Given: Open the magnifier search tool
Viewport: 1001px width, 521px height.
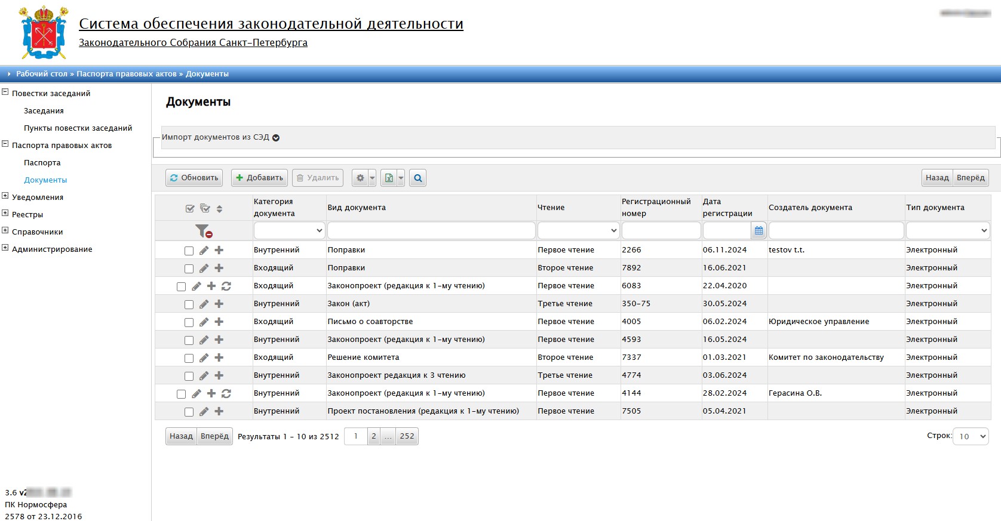Looking at the screenshot, I should coord(418,178).
